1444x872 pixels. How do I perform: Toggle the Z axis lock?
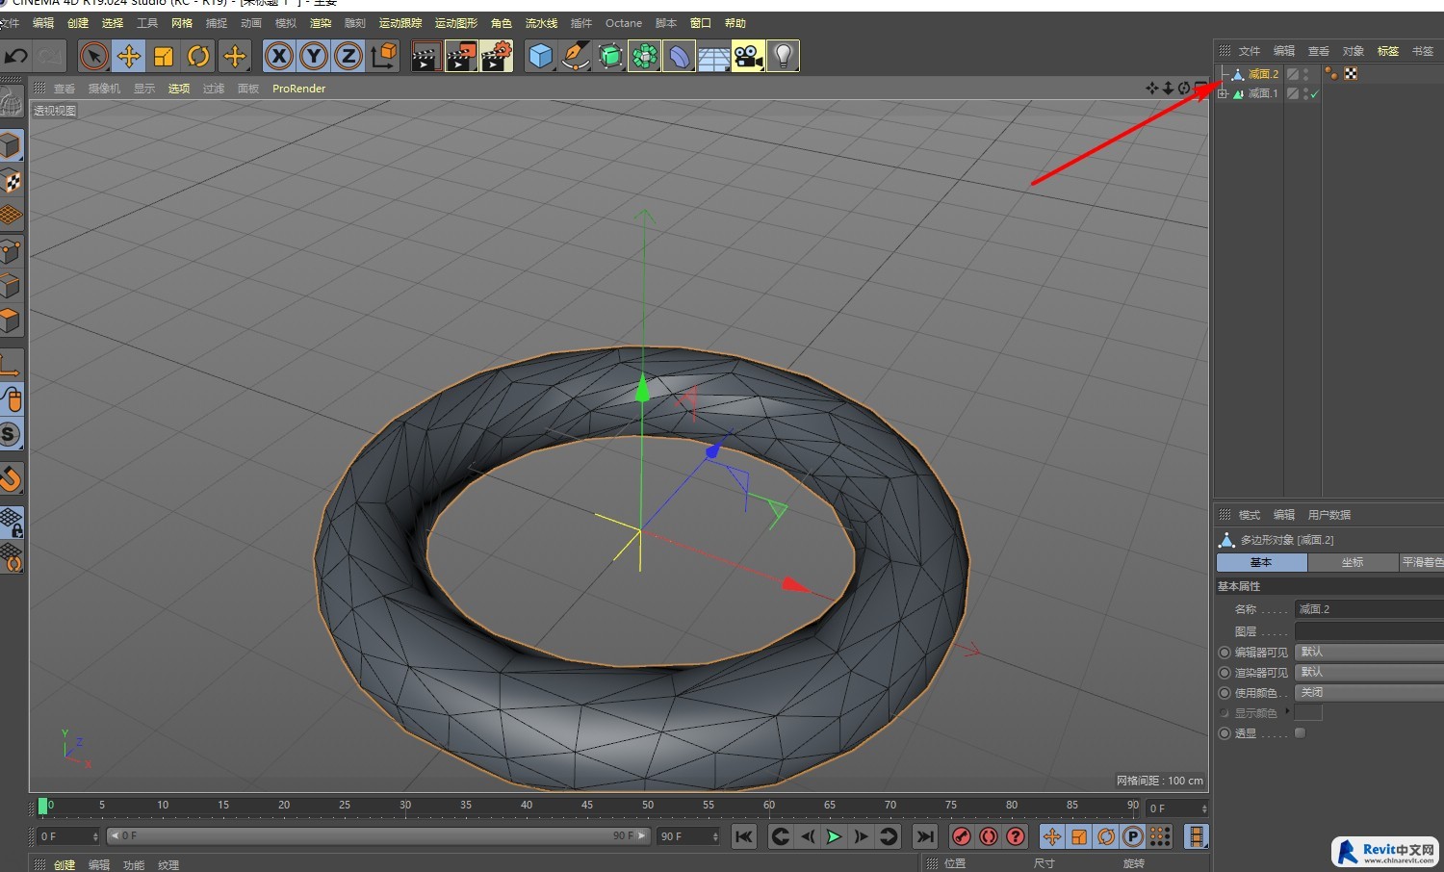[348, 57]
